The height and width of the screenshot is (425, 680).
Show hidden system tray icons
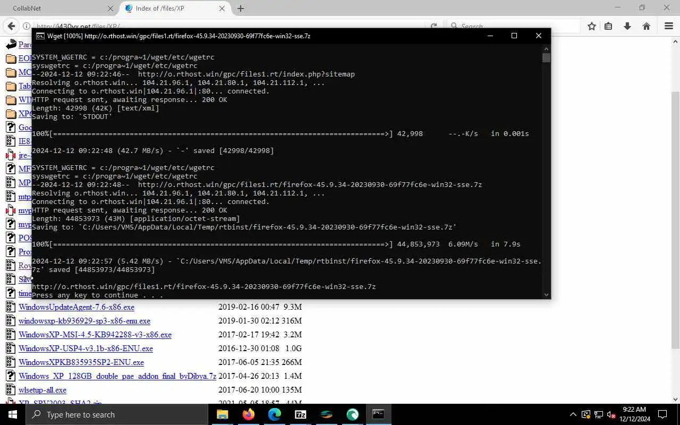point(573,414)
